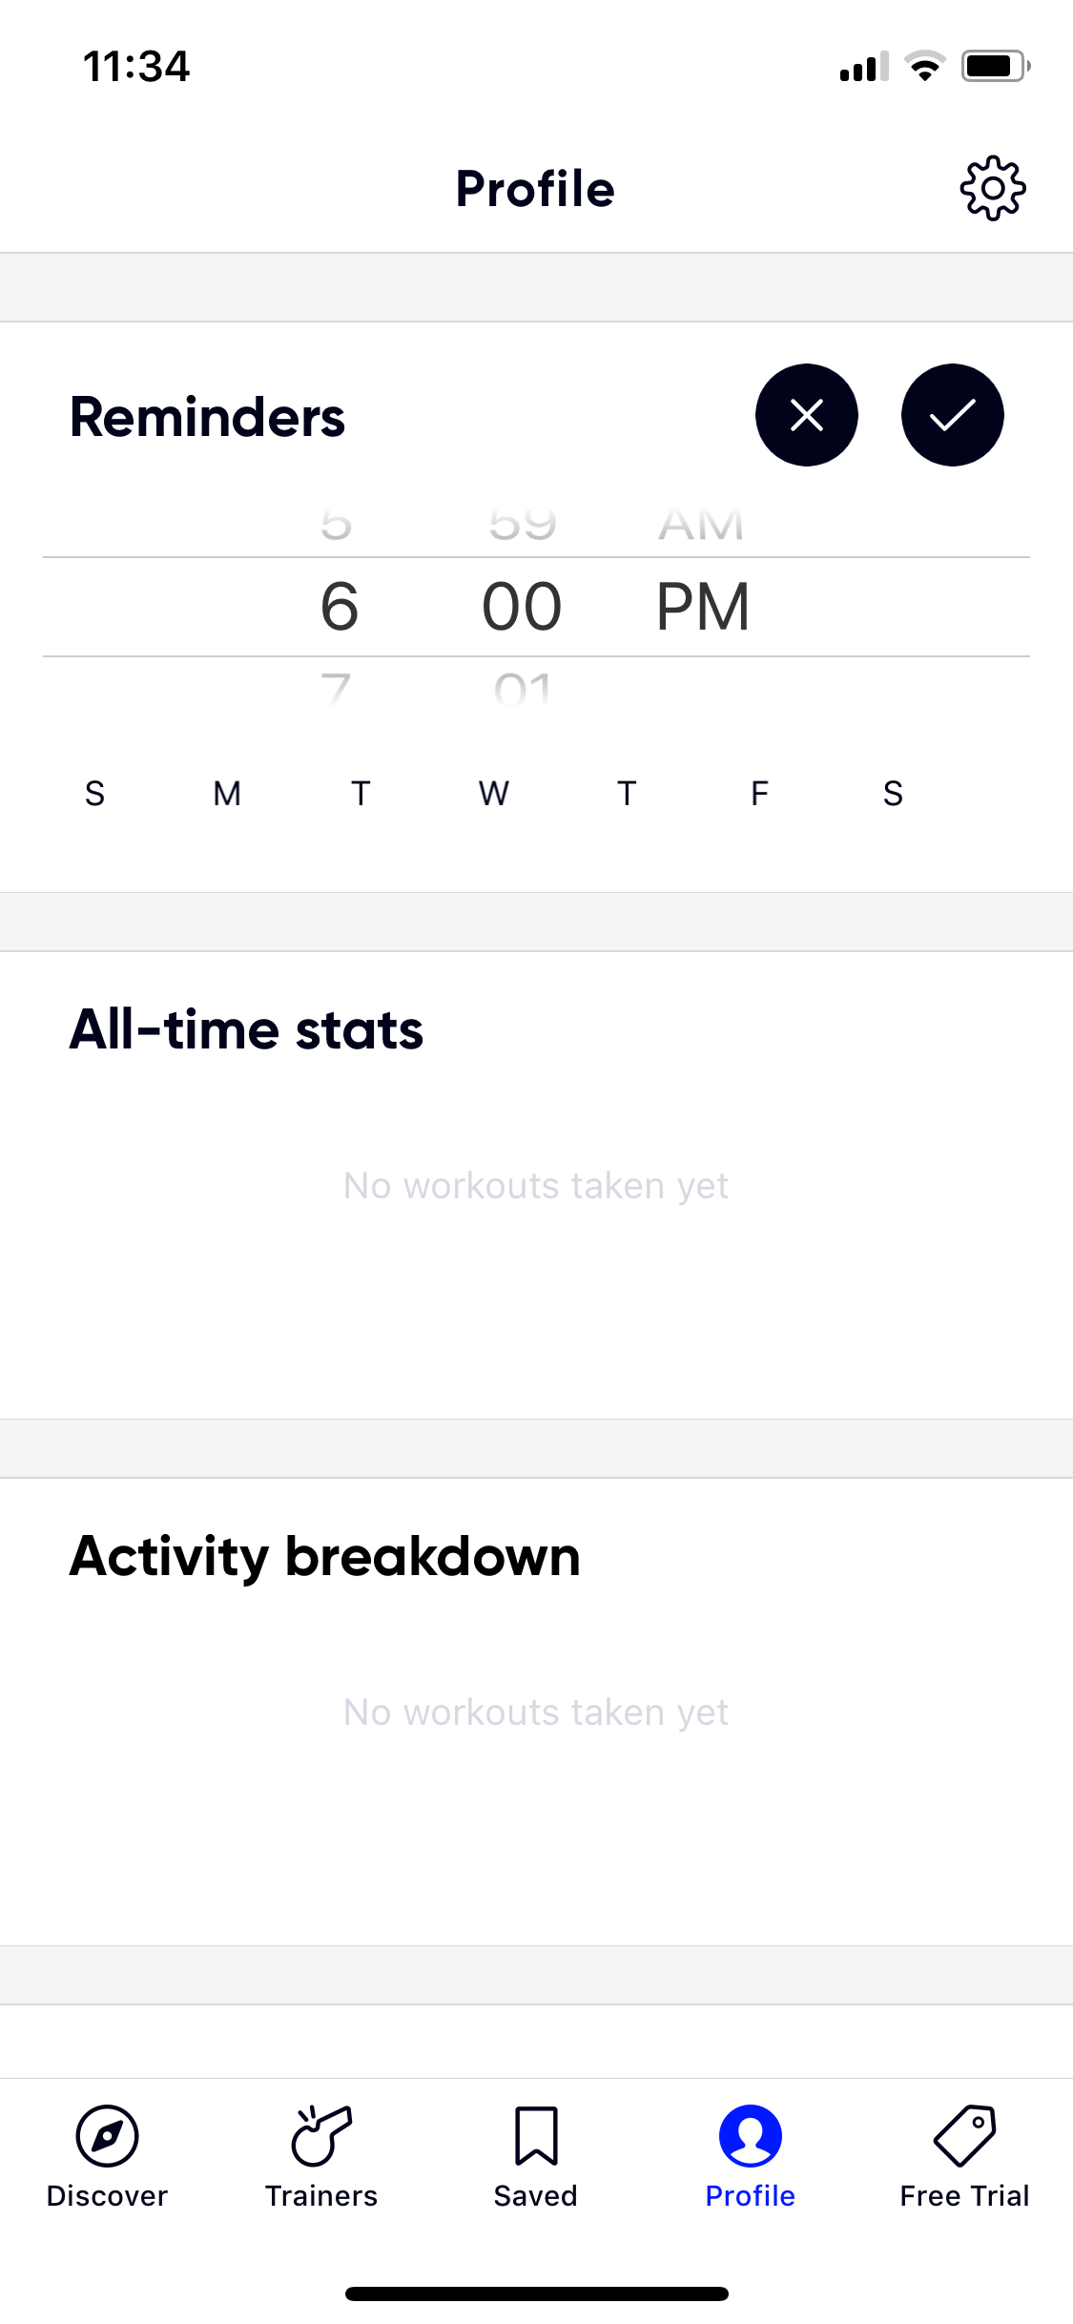Viewport: 1073px width, 2324px height.
Task: Toggle last Saturday reminder day
Action: (x=893, y=794)
